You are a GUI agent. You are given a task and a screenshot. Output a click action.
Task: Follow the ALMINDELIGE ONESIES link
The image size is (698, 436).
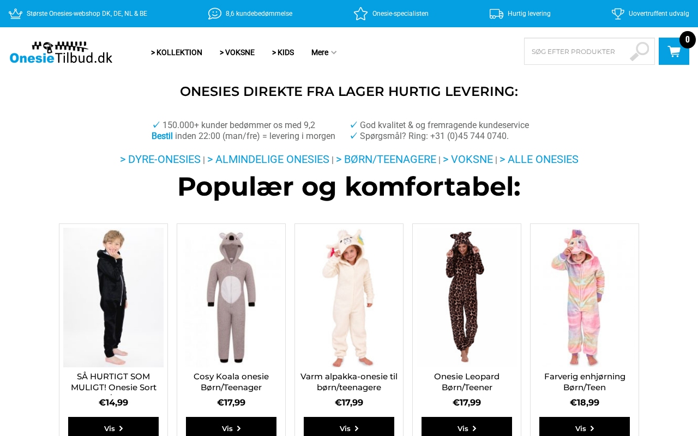tap(268, 159)
